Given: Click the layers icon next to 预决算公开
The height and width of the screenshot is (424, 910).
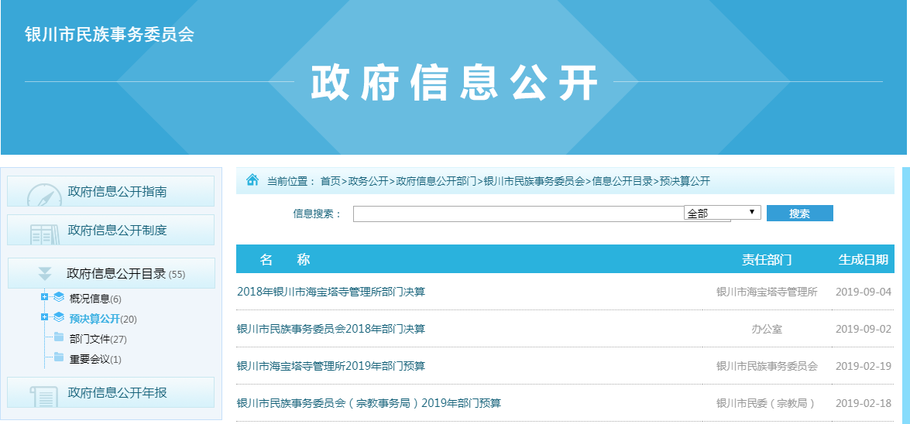Looking at the screenshot, I should click(x=59, y=318).
